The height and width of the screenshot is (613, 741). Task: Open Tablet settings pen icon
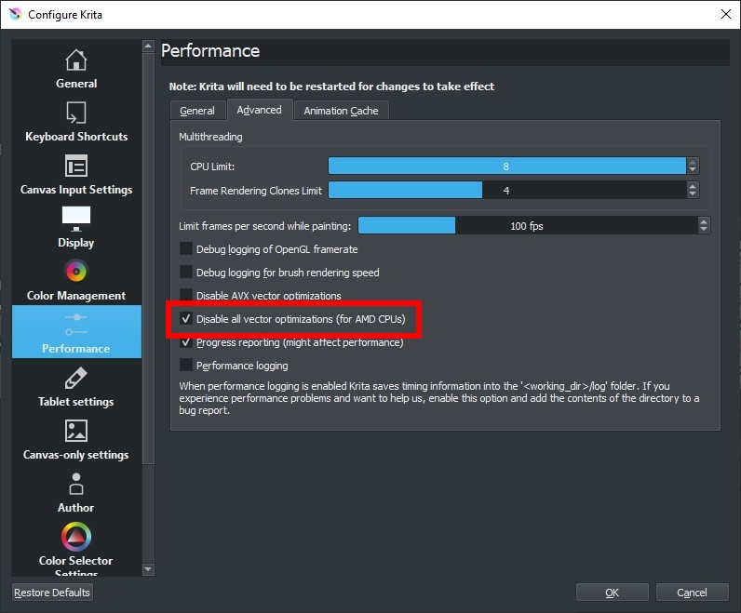[x=76, y=378]
